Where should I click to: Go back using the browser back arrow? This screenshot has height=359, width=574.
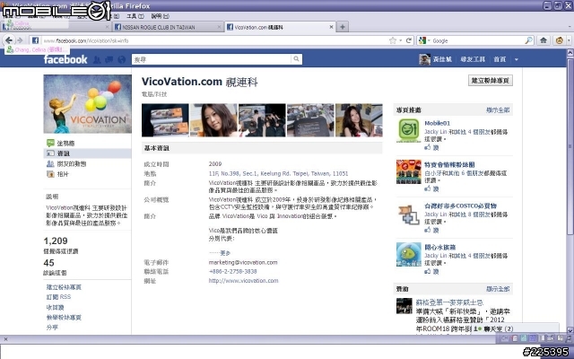pyautogui.click(x=9, y=40)
